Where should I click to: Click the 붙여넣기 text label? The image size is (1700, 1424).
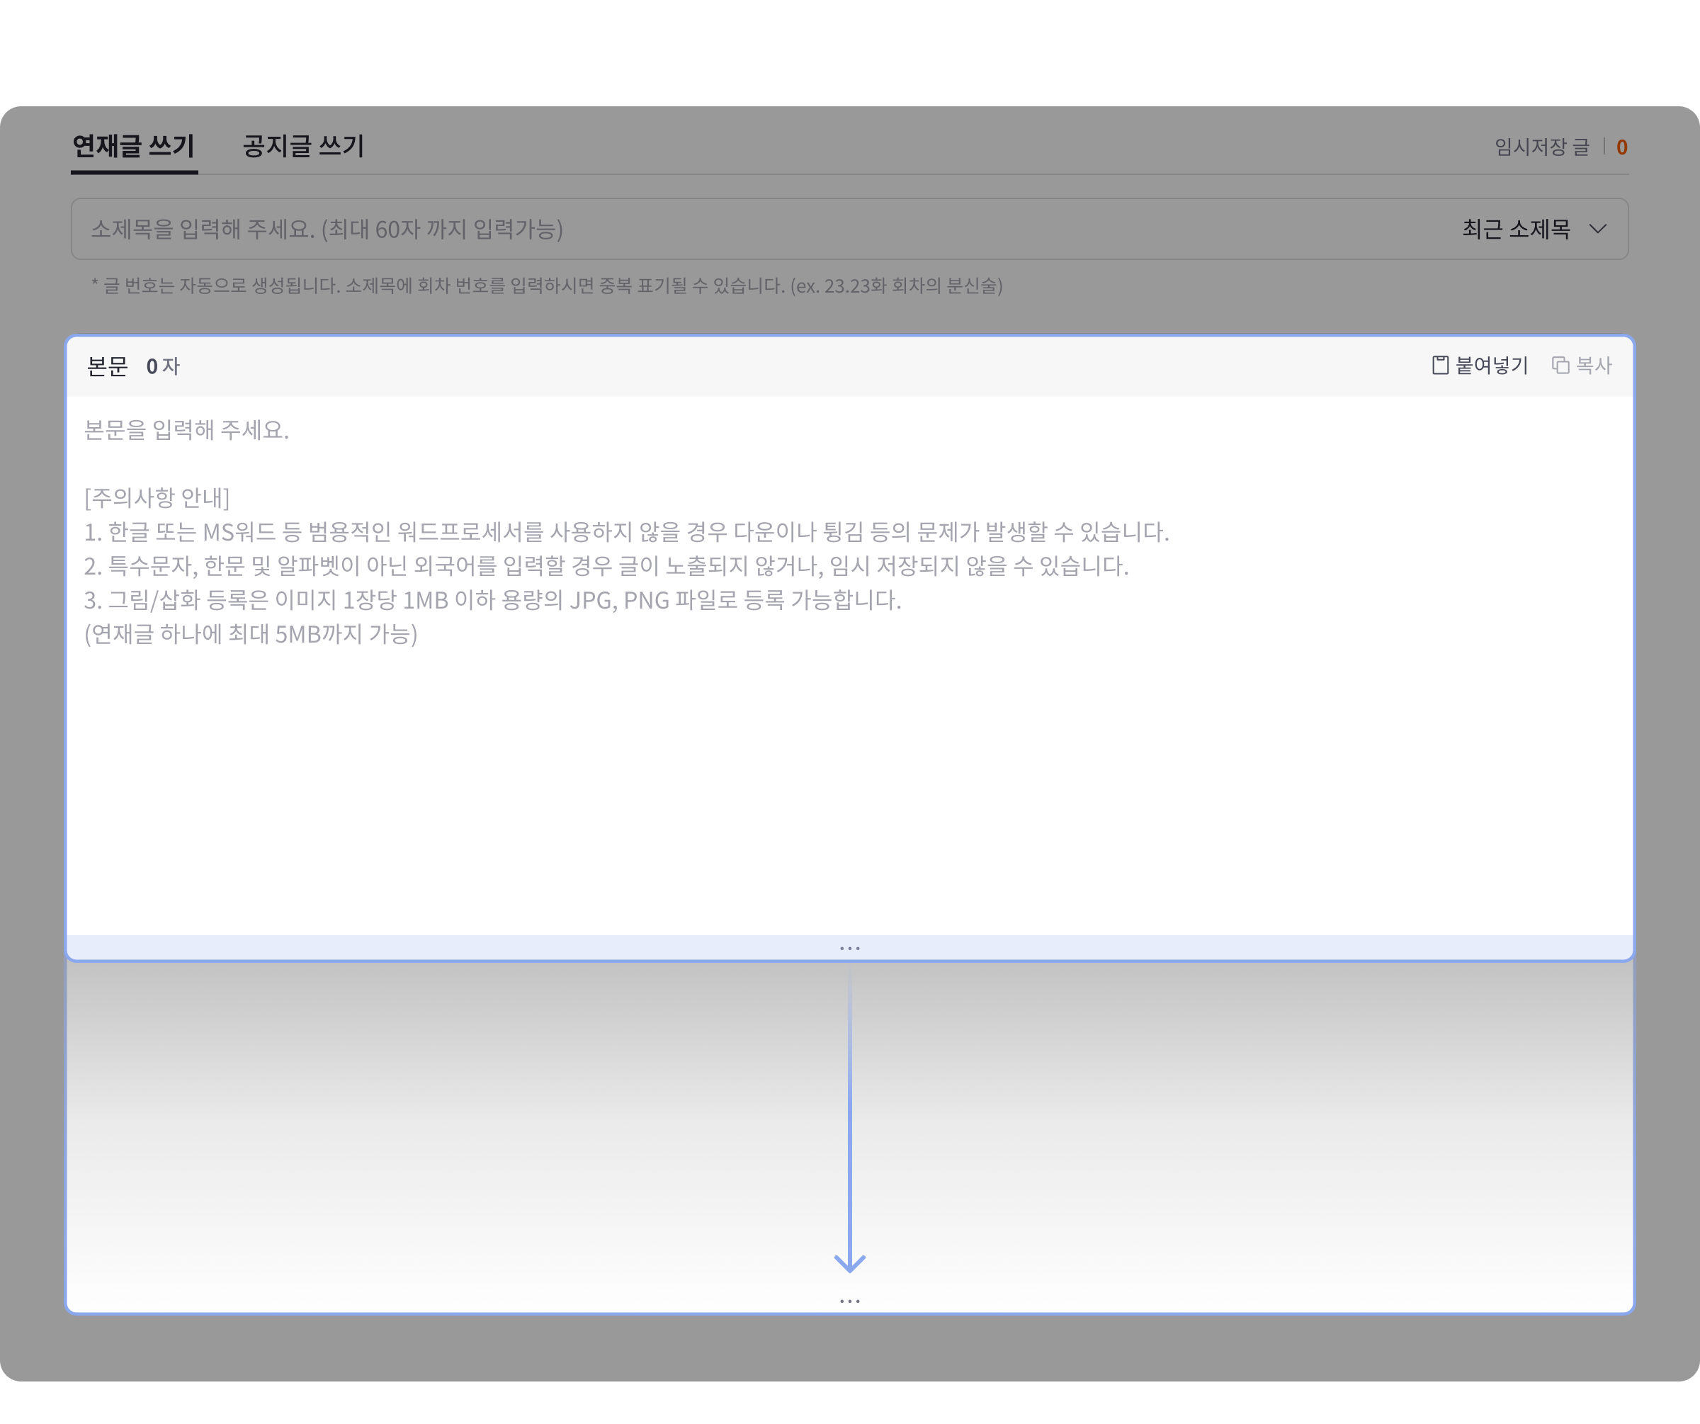pyautogui.click(x=1491, y=365)
